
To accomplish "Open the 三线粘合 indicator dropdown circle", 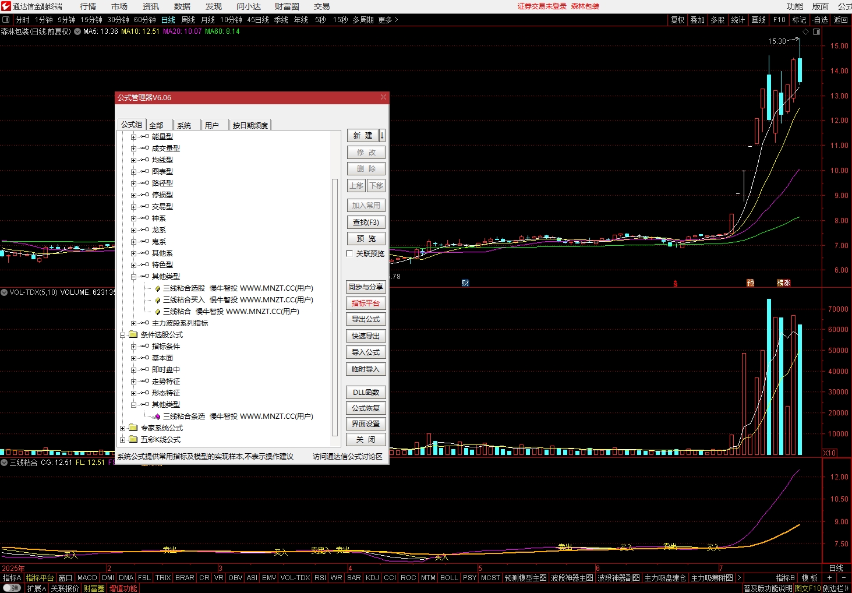I will (x=4, y=463).
